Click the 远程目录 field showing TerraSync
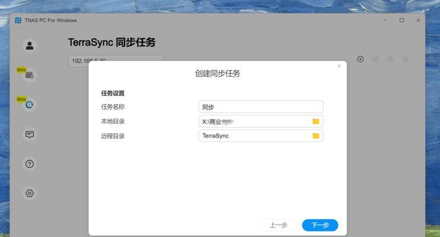This screenshot has height=237, width=440. 261,136
